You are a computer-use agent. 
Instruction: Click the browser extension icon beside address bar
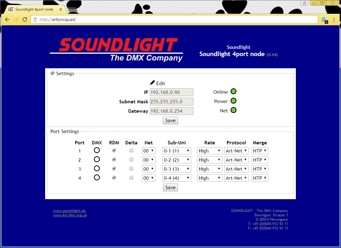point(324,20)
